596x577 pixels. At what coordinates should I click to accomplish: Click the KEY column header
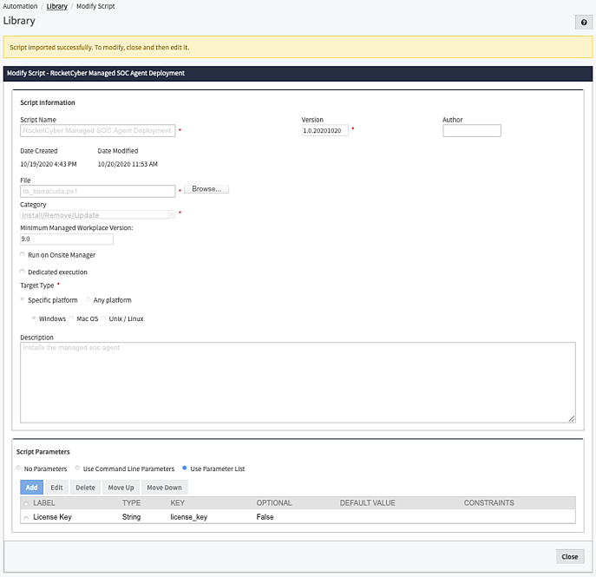(177, 503)
